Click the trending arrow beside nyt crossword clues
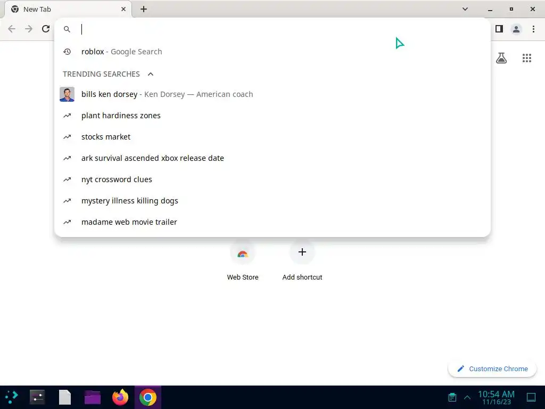 click(67, 179)
